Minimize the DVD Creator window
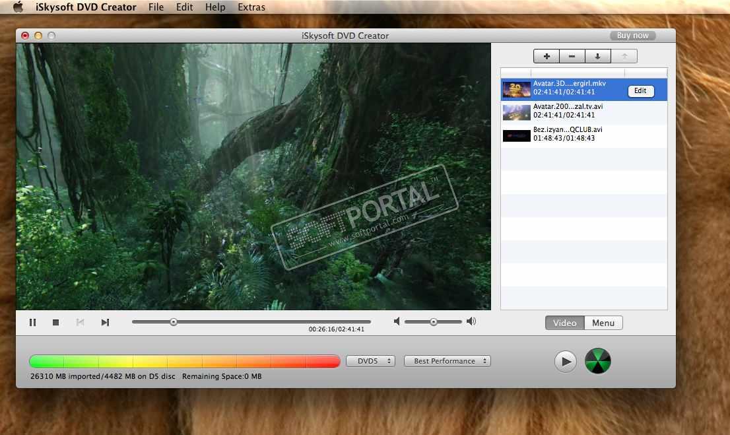 point(38,36)
